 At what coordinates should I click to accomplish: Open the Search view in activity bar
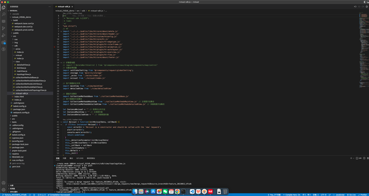click(3, 14)
